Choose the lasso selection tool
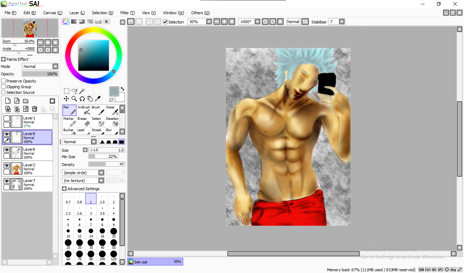 click(74, 91)
